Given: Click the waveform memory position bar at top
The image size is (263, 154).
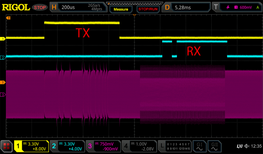Looking at the screenshot, I should (x=134, y=3).
